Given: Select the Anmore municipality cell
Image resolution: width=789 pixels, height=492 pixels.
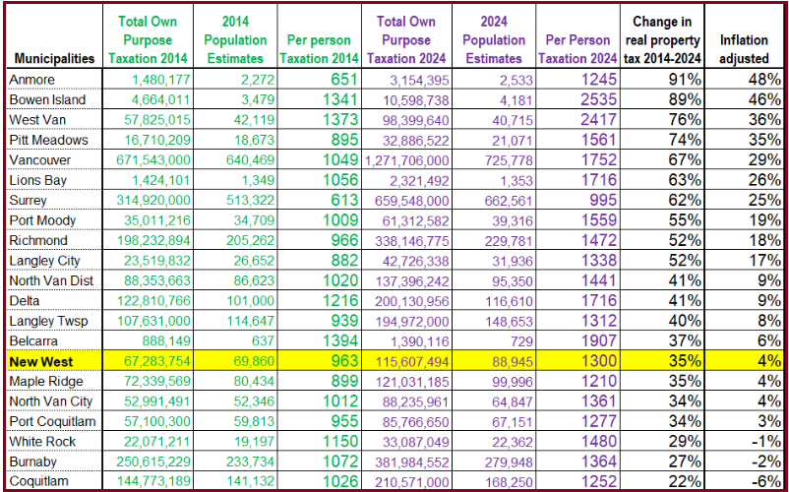Looking at the screenshot, I should pyautogui.click(x=33, y=79).
